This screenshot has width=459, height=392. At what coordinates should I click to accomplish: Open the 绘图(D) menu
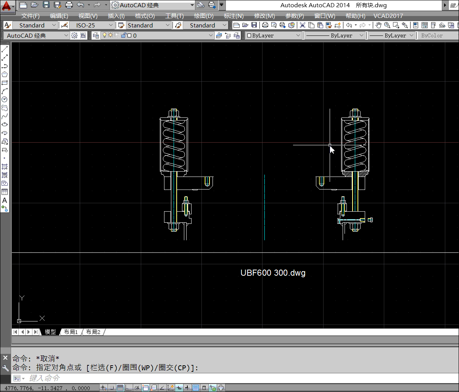(204, 16)
